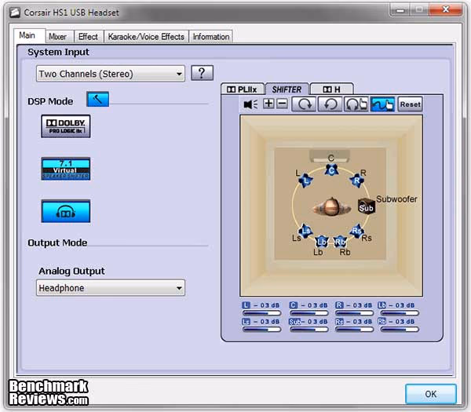Click the Subwoofer text label
The image size is (471, 412).
(396, 199)
